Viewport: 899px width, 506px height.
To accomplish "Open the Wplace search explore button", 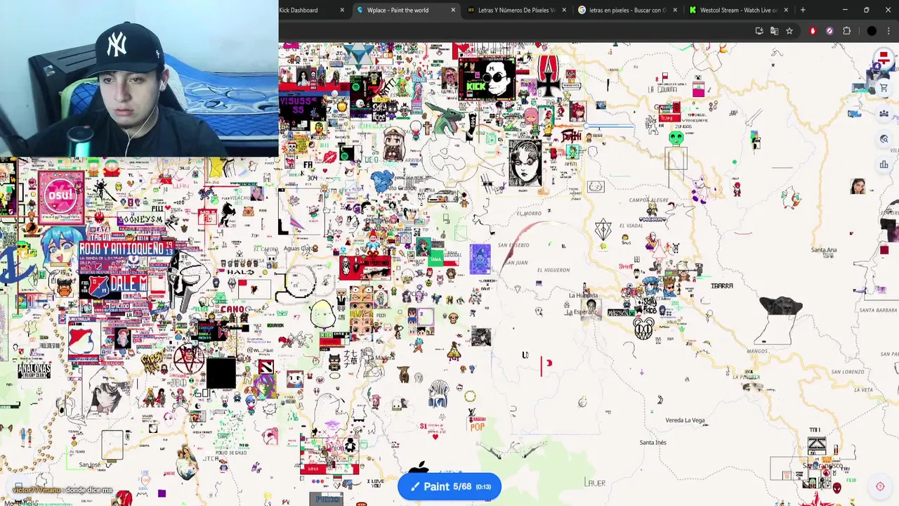I will pos(884,139).
